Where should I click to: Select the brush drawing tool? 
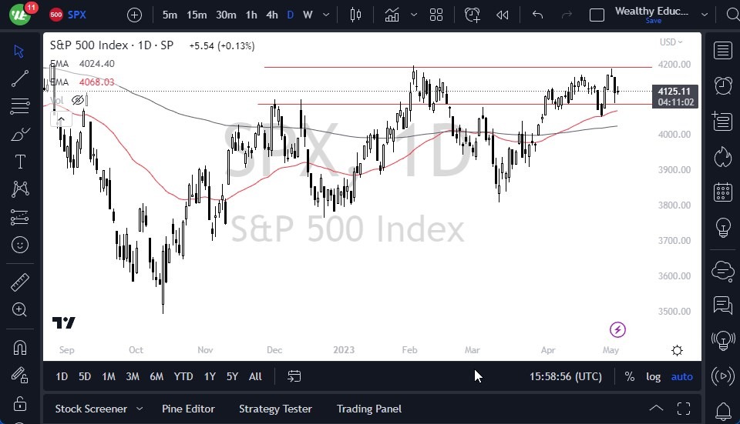point(20,134)
